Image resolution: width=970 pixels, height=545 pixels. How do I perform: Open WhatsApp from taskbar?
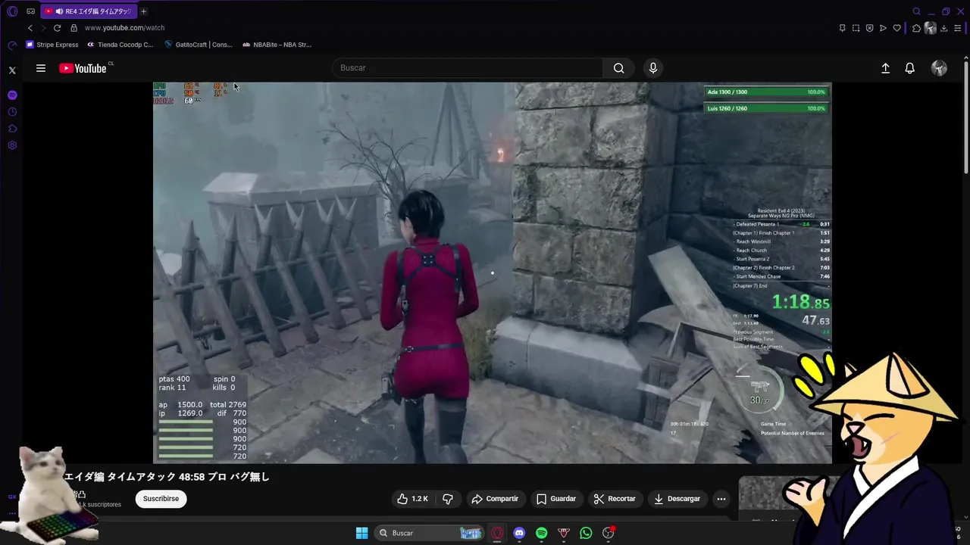[586, 533]
